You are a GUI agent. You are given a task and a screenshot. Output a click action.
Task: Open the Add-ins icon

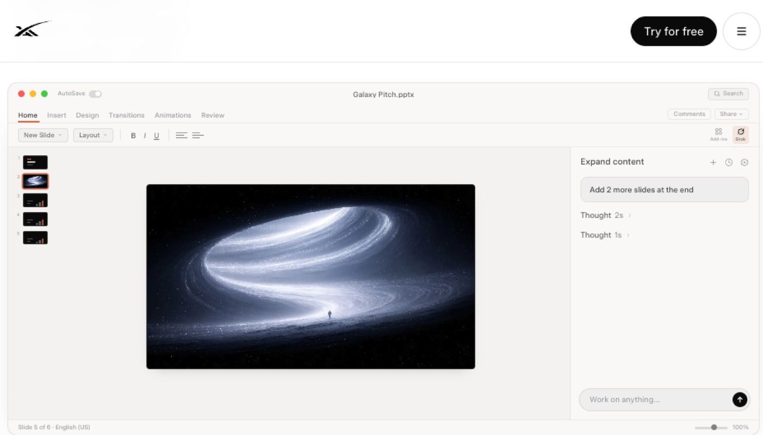(718, 134)
